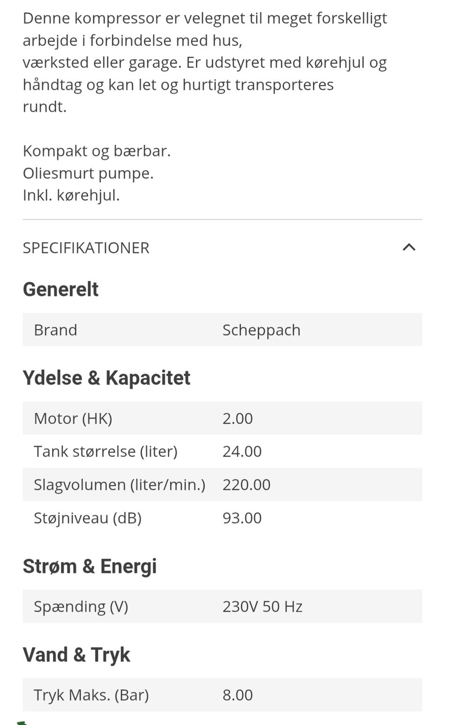Click the Ydelse & Kapacitet heading
The height and width of the screenshot is (725, 450).
pos(106,378)
